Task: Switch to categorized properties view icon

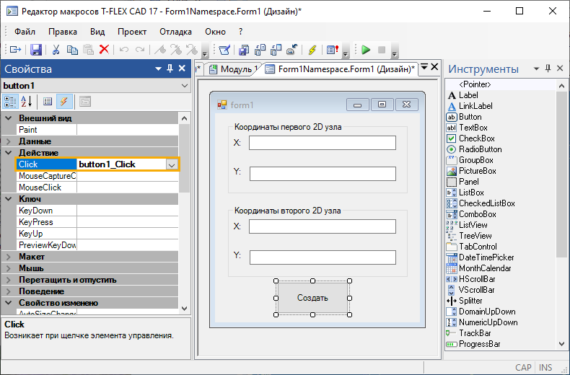Action: 10,102
